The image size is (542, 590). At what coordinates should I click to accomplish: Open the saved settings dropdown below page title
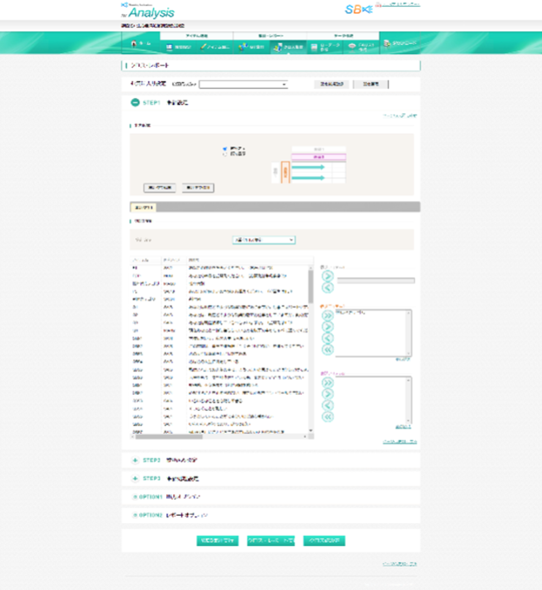click(x=243, y=85)
